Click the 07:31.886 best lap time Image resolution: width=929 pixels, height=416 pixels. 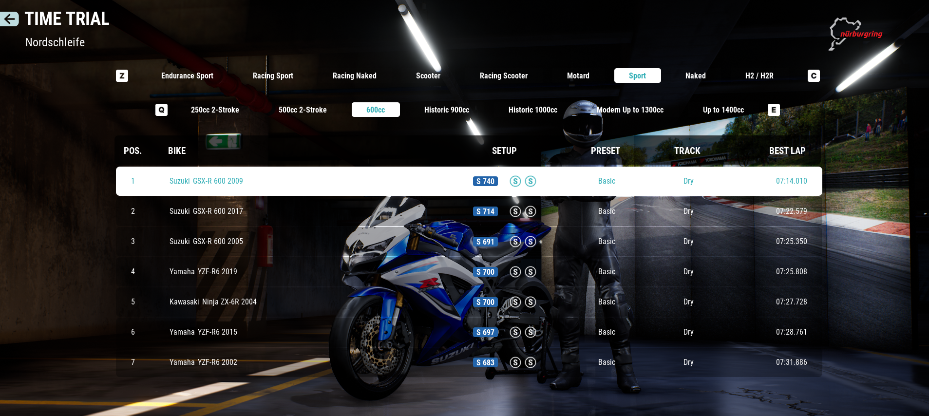pyautogui.click(x=792, y=362)
